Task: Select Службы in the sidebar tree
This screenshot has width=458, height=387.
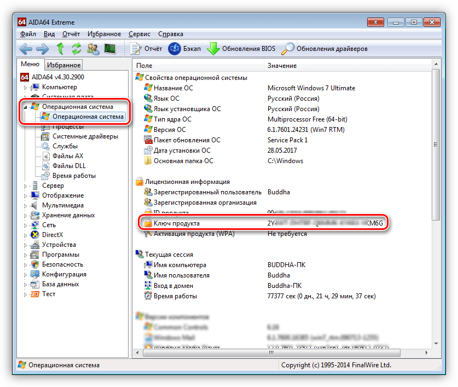Action: [x=65, y=146]
